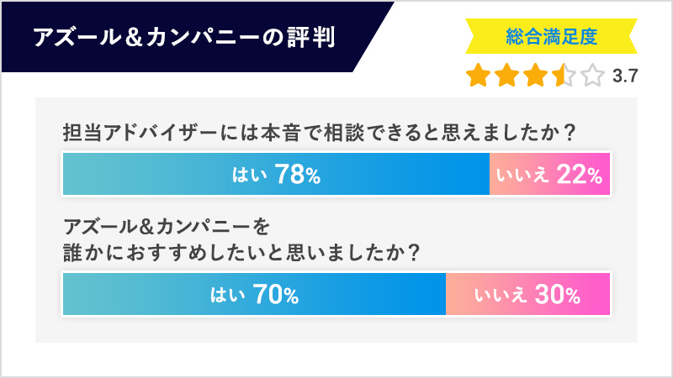Select the empty fifth star
673x378 pixels.
(x=592, y=76)
